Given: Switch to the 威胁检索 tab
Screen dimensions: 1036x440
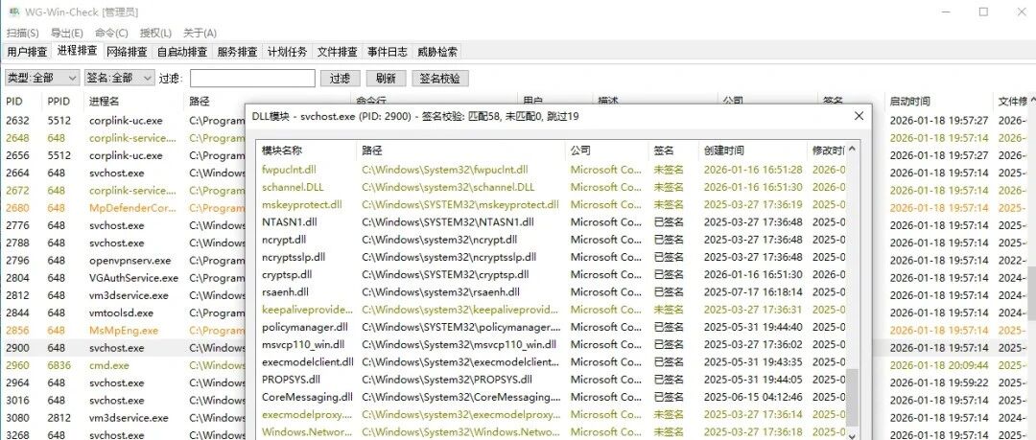Looking at the screenshot, I should point(436,52).
